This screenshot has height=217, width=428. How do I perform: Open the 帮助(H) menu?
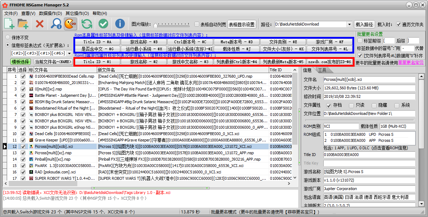[x=100, y=13]
